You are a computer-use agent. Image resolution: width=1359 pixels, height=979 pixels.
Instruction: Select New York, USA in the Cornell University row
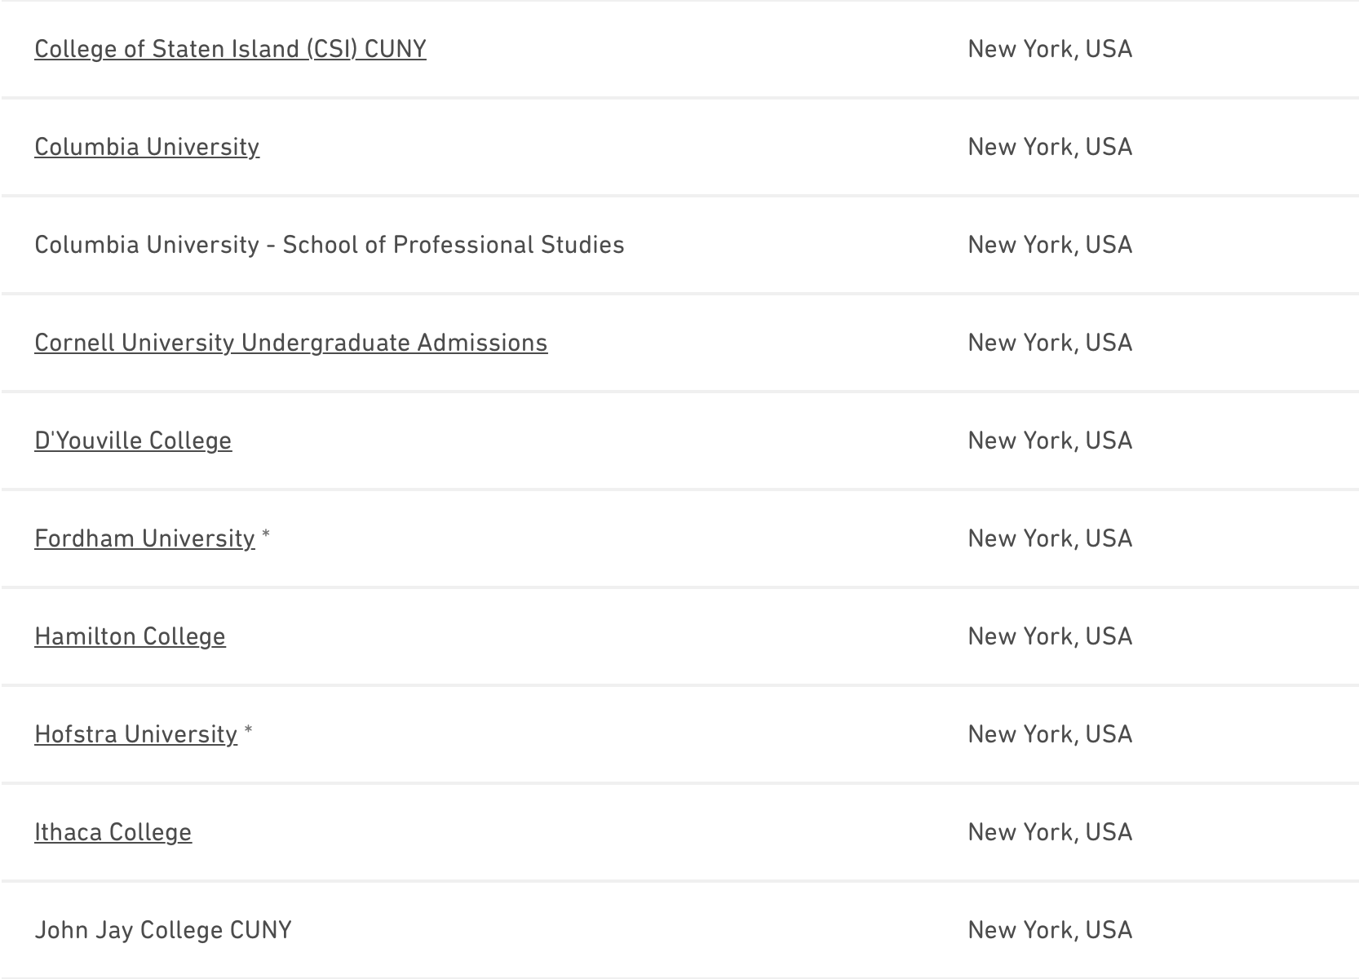(x=1050, y=343)
